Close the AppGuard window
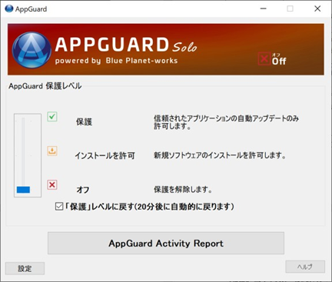The height and width of the screenshot is (282, 332). point(317,8)
